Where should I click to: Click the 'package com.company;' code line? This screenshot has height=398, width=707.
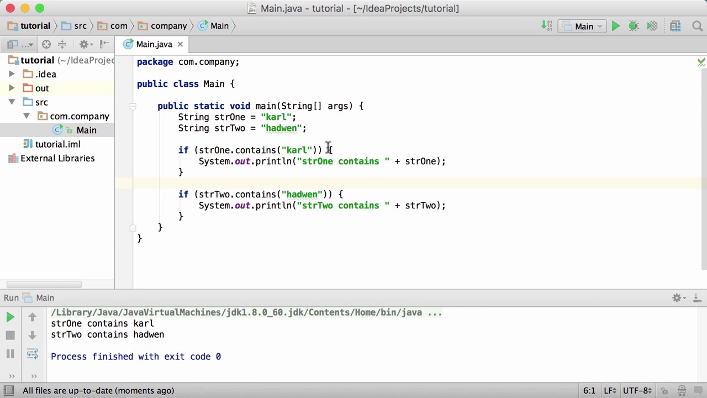[188, 62]
